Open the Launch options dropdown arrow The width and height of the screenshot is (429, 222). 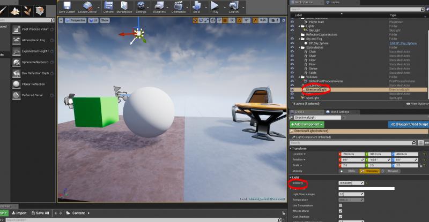[243, 7]
